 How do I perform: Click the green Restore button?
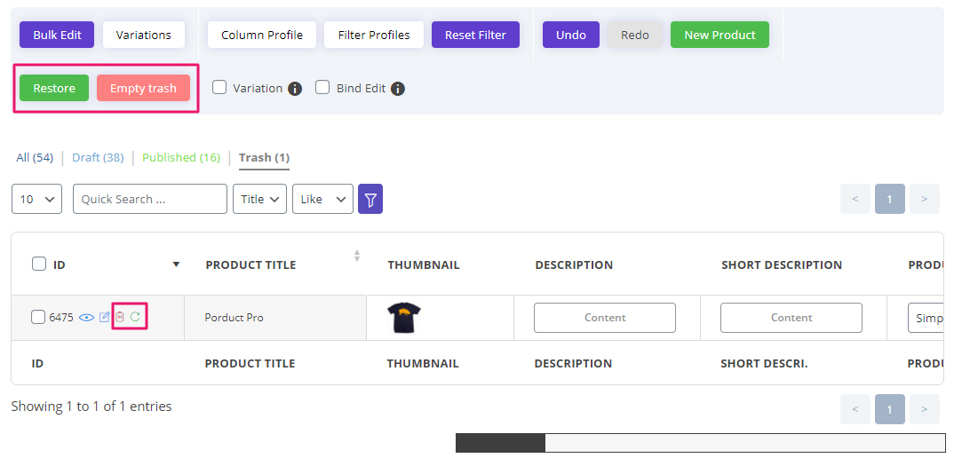click(54, 88)
